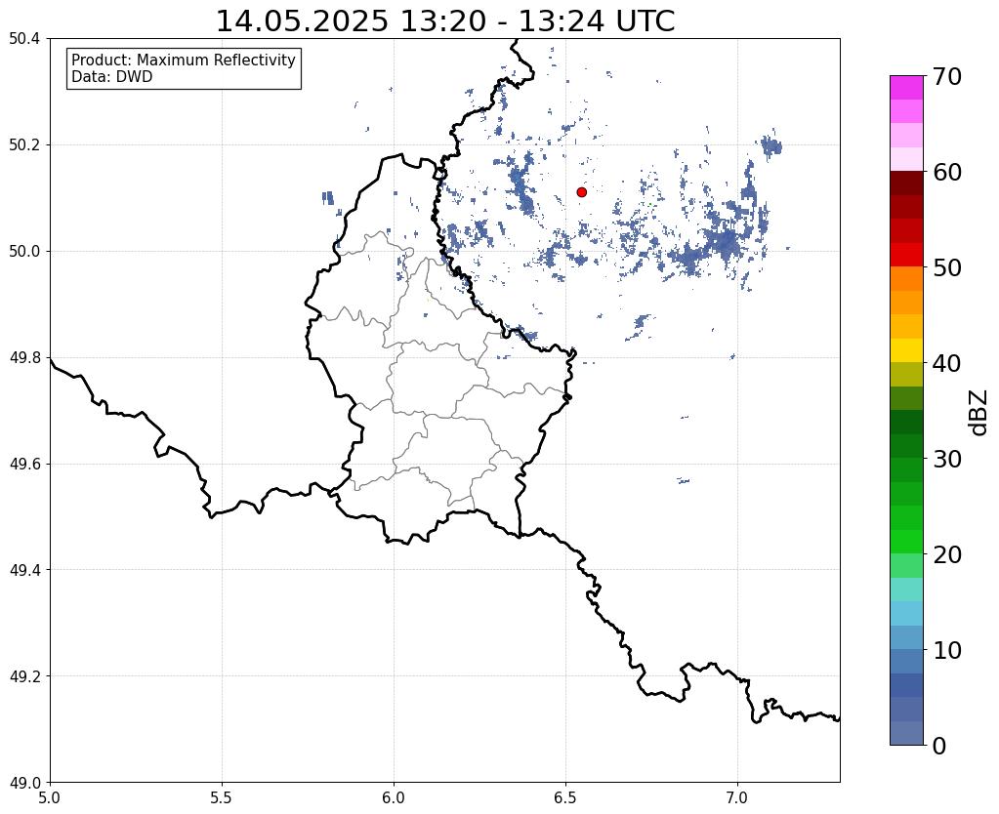
Task: Click the "Data: DWD" label
Action: click(112, 77)
